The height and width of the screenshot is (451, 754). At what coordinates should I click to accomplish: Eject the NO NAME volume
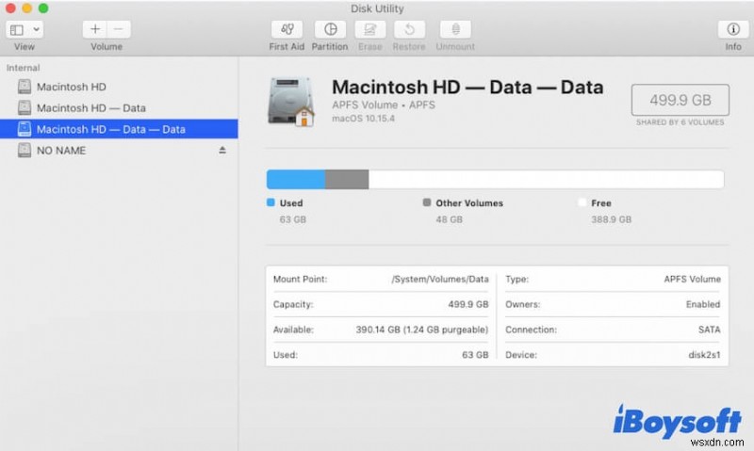click(222, 151)
